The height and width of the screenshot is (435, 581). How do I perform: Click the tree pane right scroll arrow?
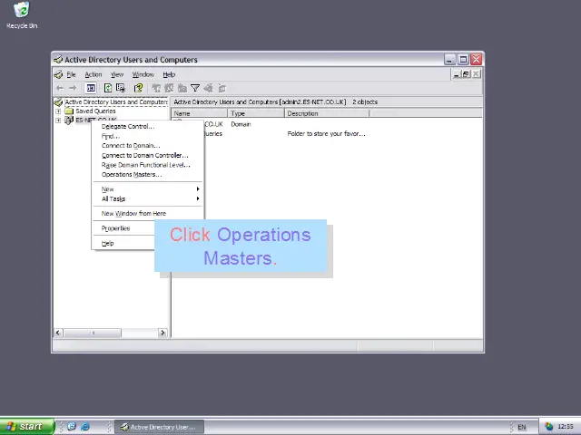click(162, 333)
